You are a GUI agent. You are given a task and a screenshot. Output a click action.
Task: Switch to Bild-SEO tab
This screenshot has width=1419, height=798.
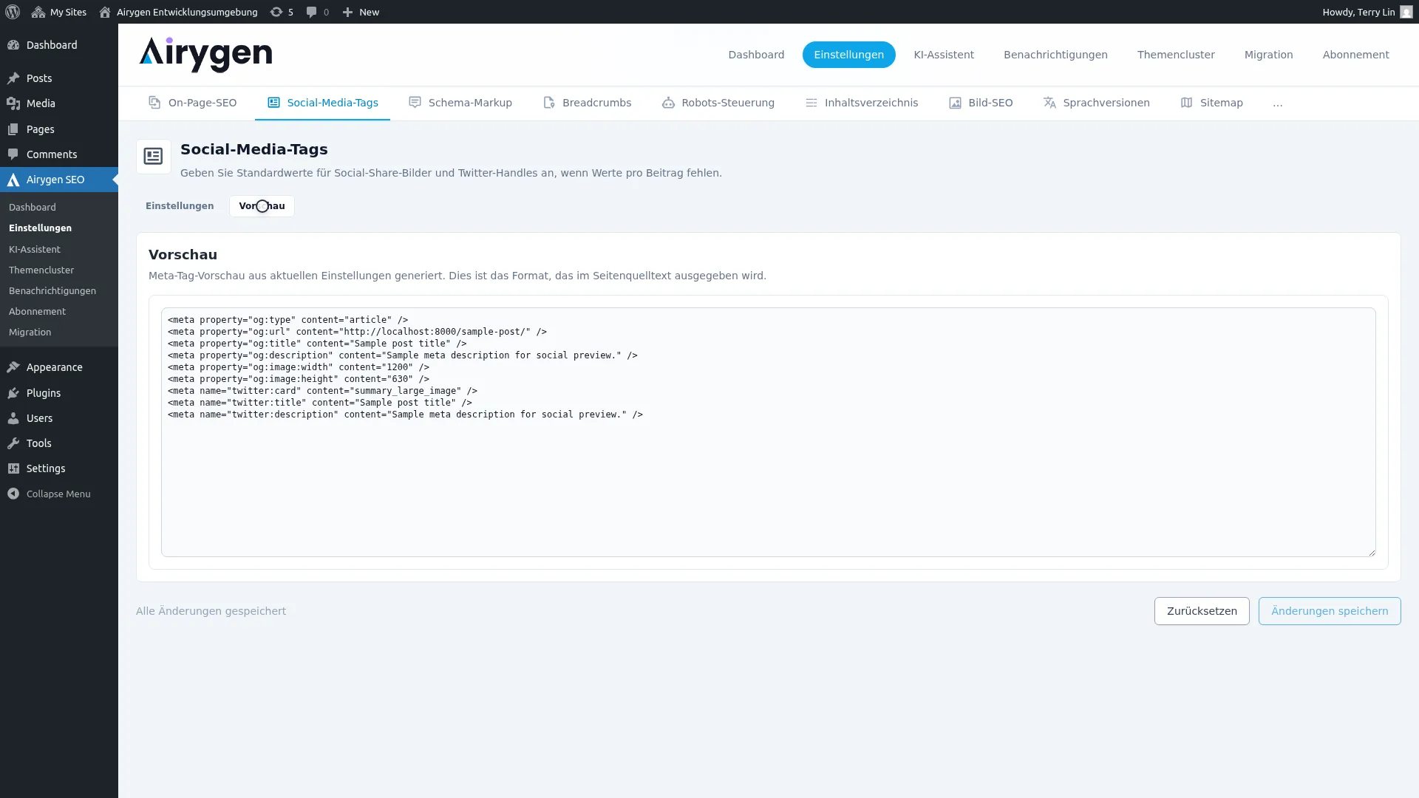coord(981,103)
